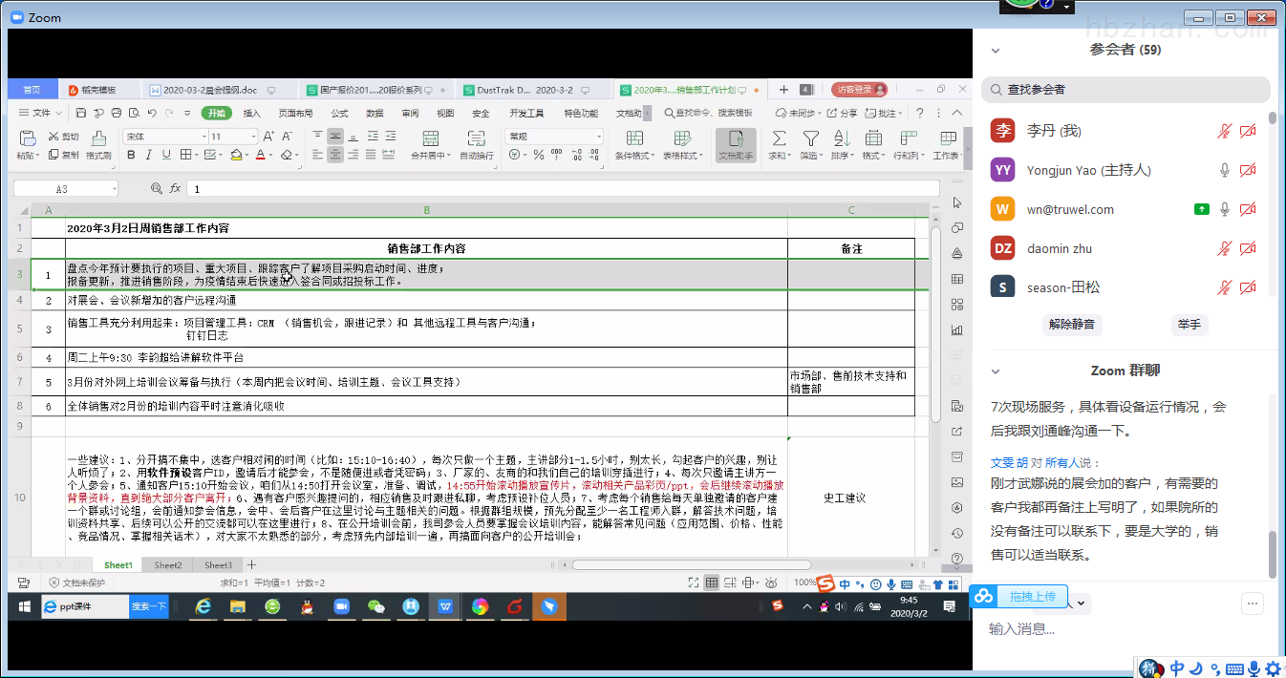
Task: Collapse the 参会者 participants panel chevron
Action: (996, 51)
